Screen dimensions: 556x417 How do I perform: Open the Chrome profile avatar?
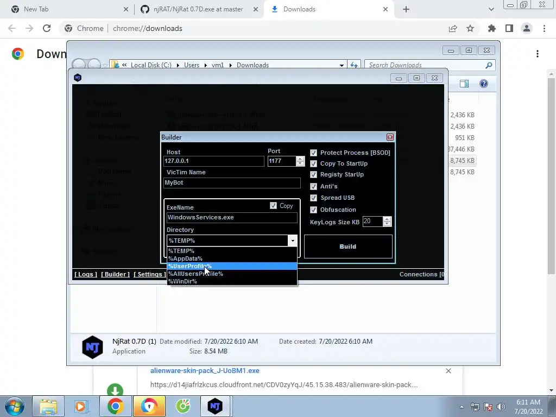[x=527, y=28]
